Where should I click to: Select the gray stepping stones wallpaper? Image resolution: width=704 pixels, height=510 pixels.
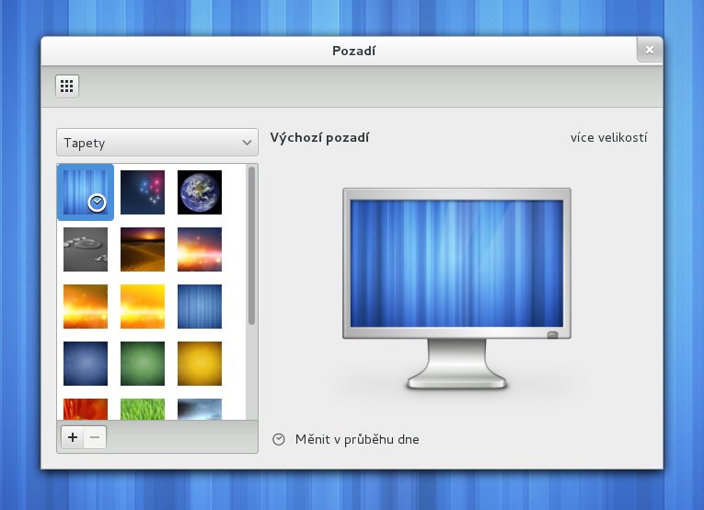(x=86, y=249)
